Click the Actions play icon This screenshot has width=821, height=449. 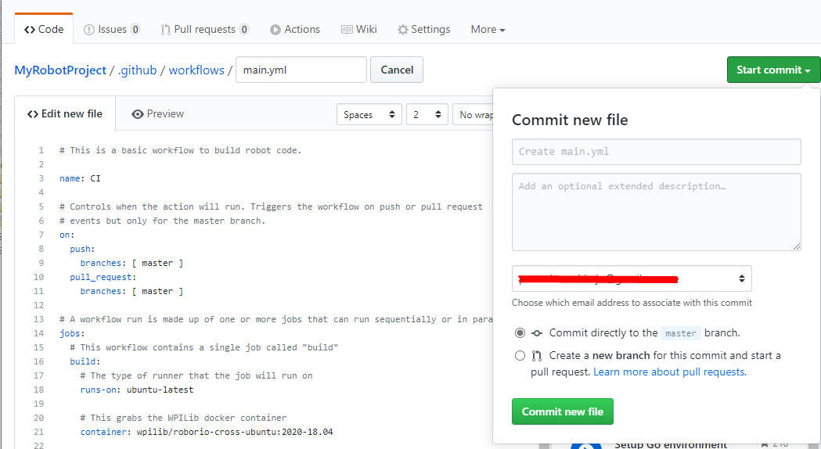275,30
